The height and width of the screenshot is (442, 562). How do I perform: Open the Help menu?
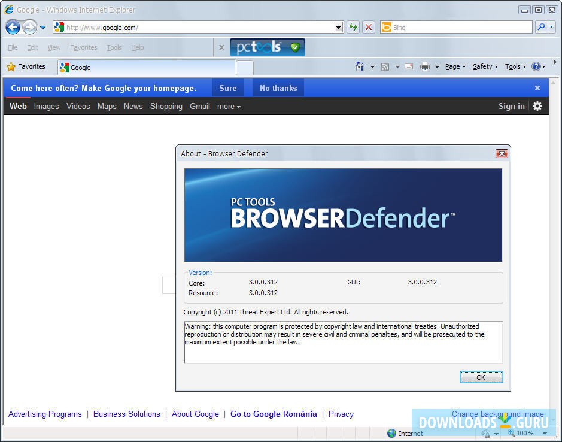point(137,47)
